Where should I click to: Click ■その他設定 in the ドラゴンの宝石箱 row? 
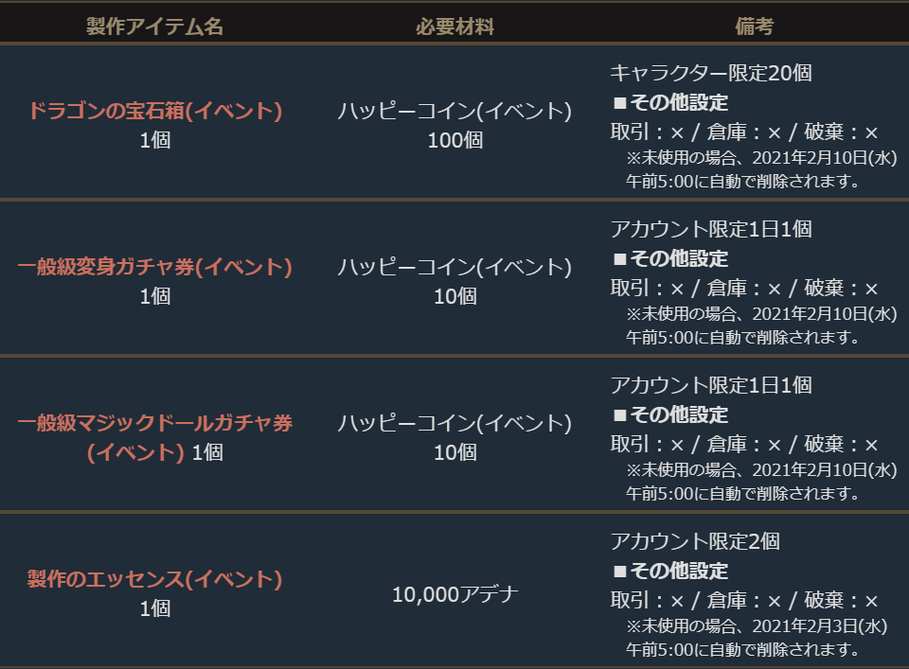point(670,103)
